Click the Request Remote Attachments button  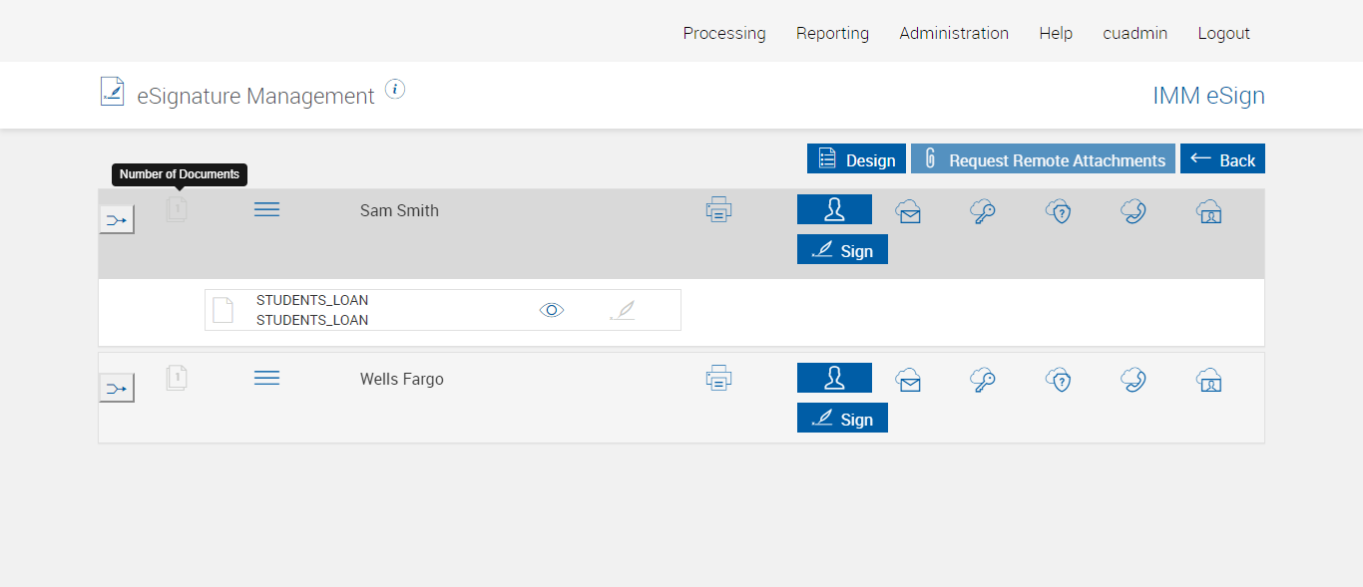point(1043,159)
